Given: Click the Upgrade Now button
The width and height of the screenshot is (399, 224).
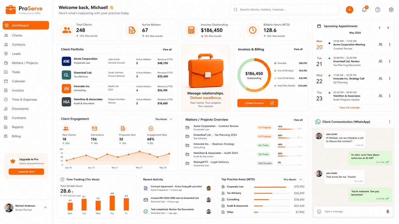Looking at the screenshot, I should tap(26, 172).
